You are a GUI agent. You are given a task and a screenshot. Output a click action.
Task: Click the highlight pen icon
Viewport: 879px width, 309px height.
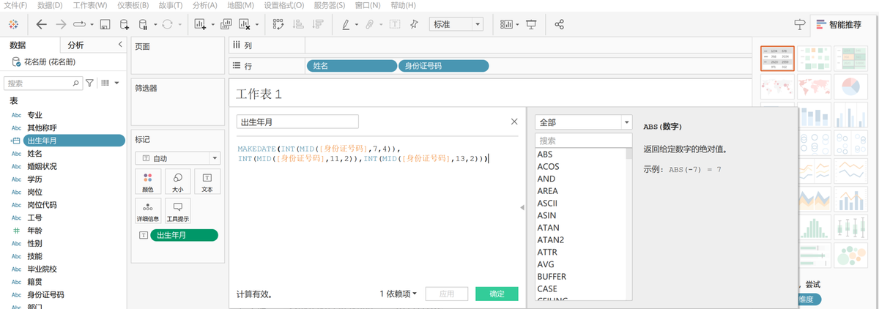click(346, 24)
